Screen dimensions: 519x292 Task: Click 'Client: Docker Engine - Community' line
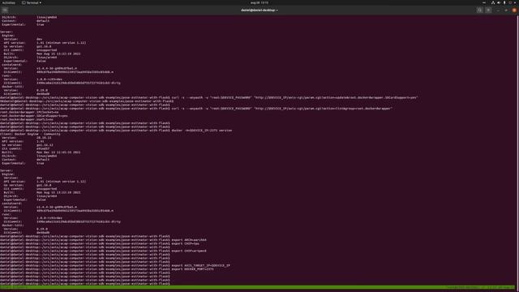pyautogui.click(x=30, y=134)
